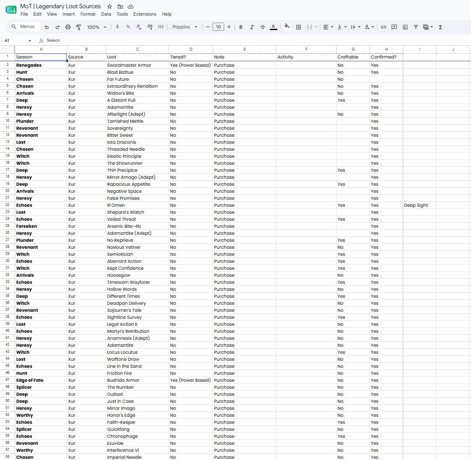Toggle italic formatting
This screenshot has height=460, width=471.
coord(252,27)
